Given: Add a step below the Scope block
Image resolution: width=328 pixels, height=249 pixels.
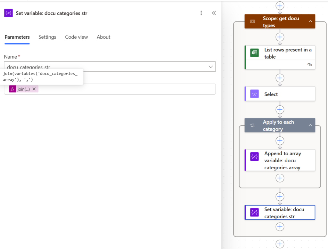Looking at the screenshot, I should (x=280, y=244).
